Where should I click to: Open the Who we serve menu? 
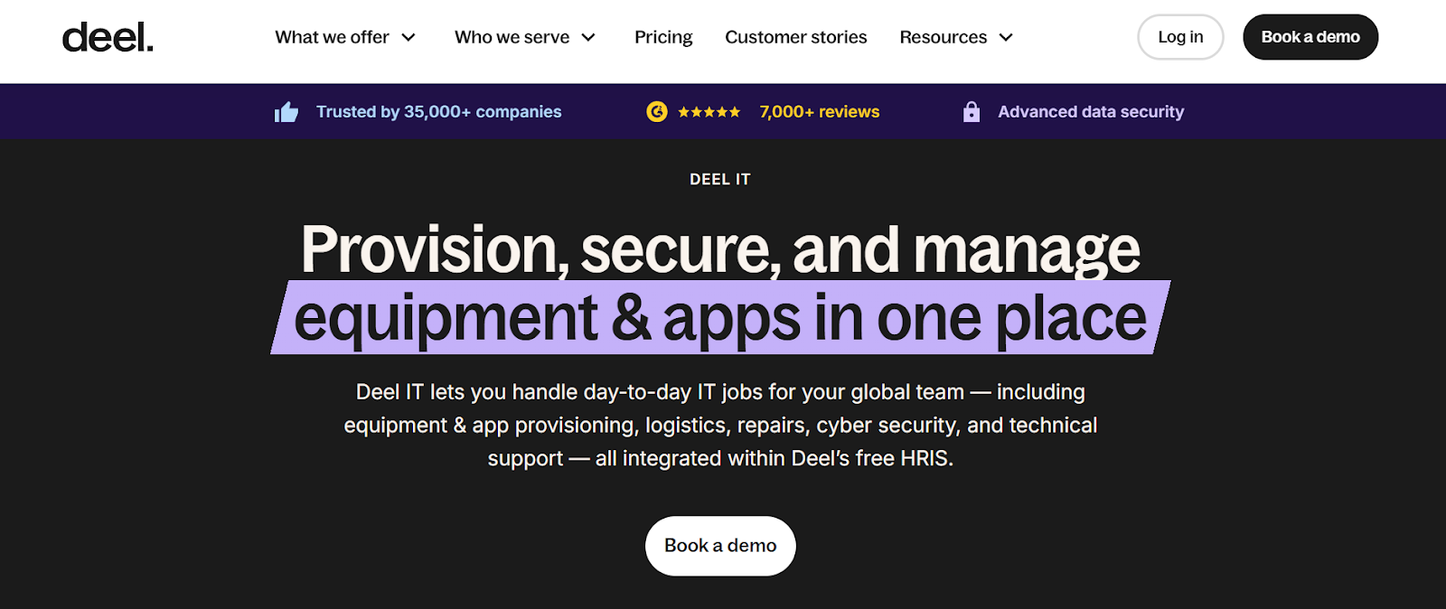[x=512, y=37]
